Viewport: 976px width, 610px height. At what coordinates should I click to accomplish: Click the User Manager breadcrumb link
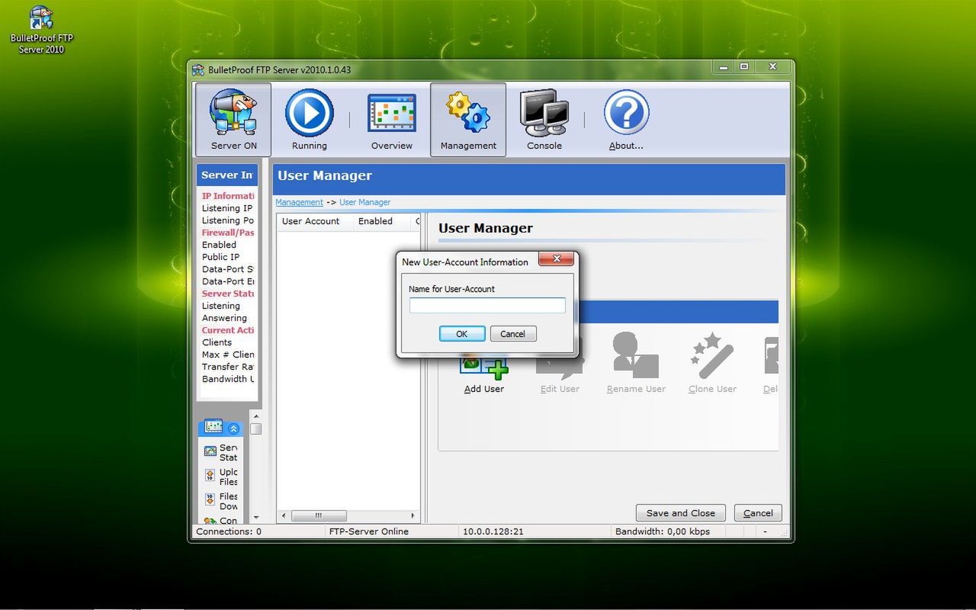(364, 202)
